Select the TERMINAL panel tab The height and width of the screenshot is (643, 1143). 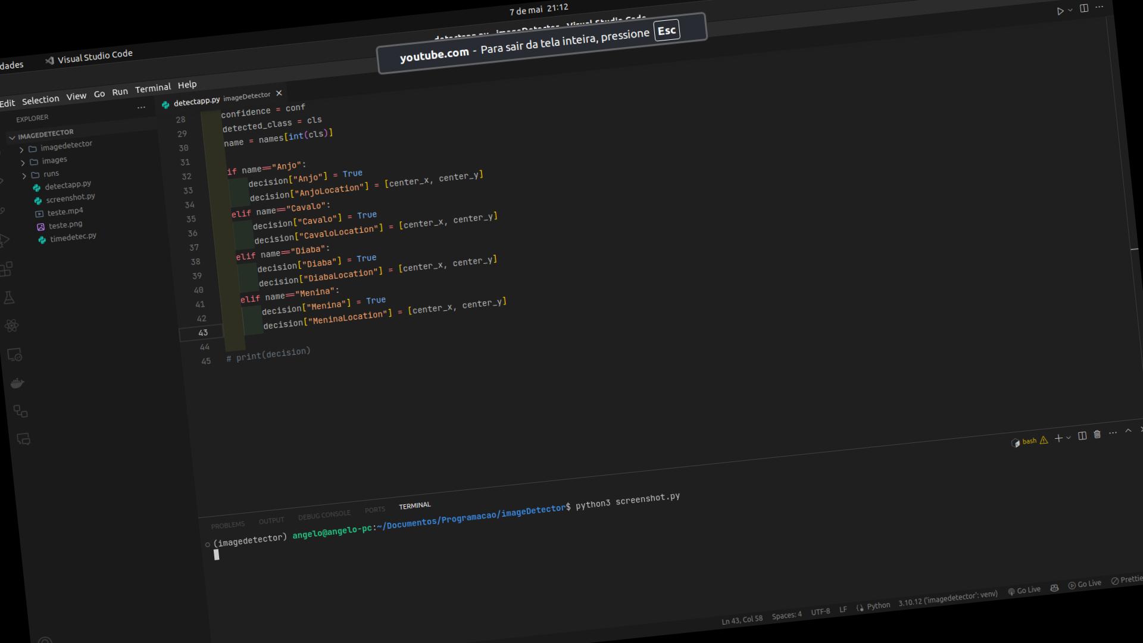click(x=414, y=505)
